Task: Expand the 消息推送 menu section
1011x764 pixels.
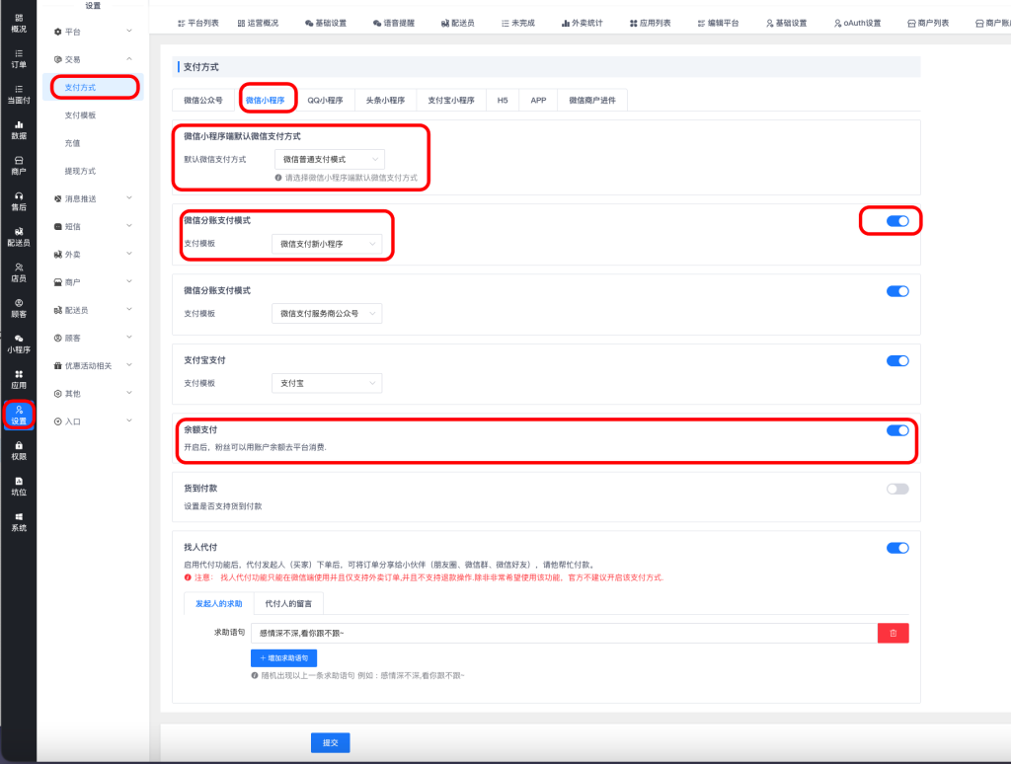Action: pyautogui.click(x=95, y=198)
